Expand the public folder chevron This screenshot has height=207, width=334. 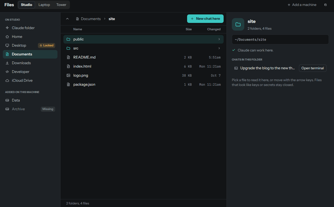219,39
